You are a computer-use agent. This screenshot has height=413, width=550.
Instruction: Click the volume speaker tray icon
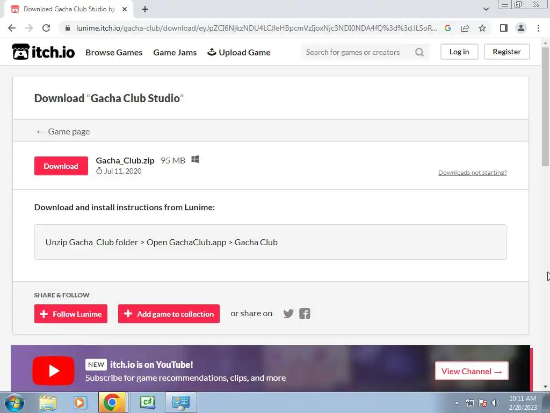point(496,403)
